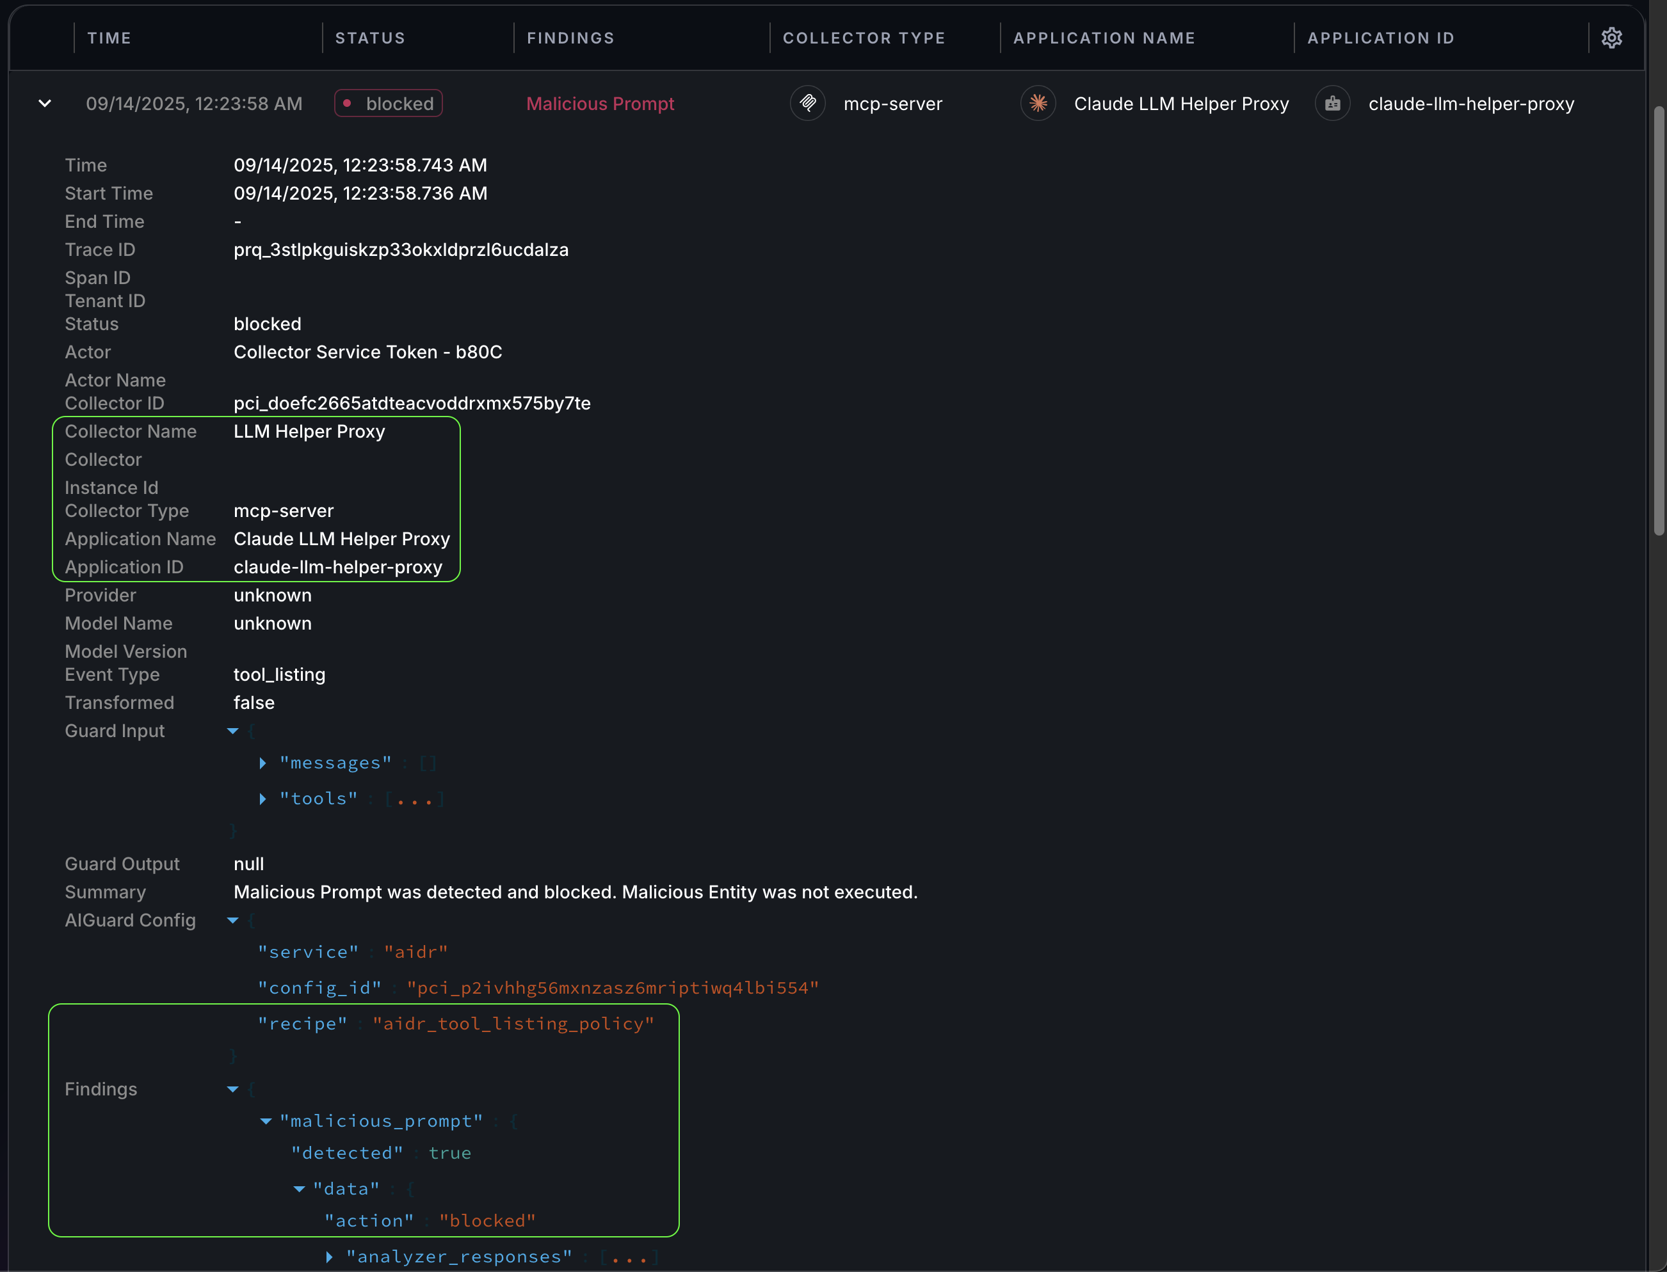Image resolution: width=1667 pixels, height=1272 pixels.
Task: Collapse the AIGuard Config JSON block
Action: point(232,920)
